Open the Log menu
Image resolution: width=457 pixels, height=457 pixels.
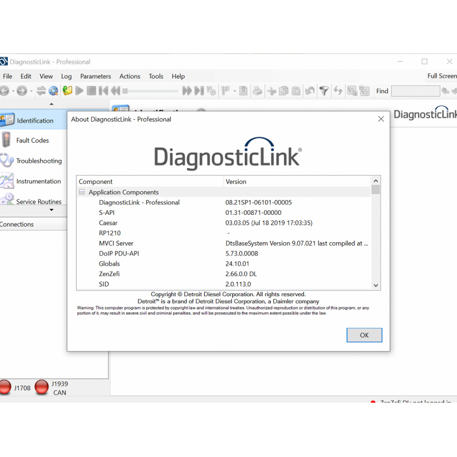click(66, 76)
